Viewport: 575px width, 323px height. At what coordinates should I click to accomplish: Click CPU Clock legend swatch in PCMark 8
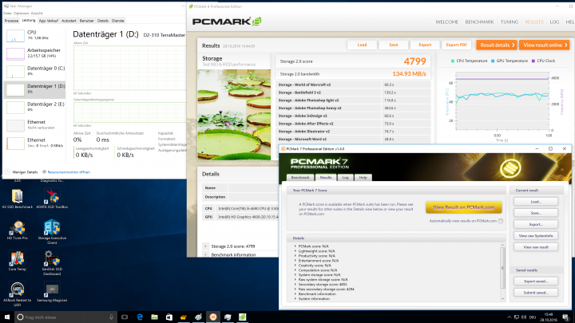click(x=533, y=61)
